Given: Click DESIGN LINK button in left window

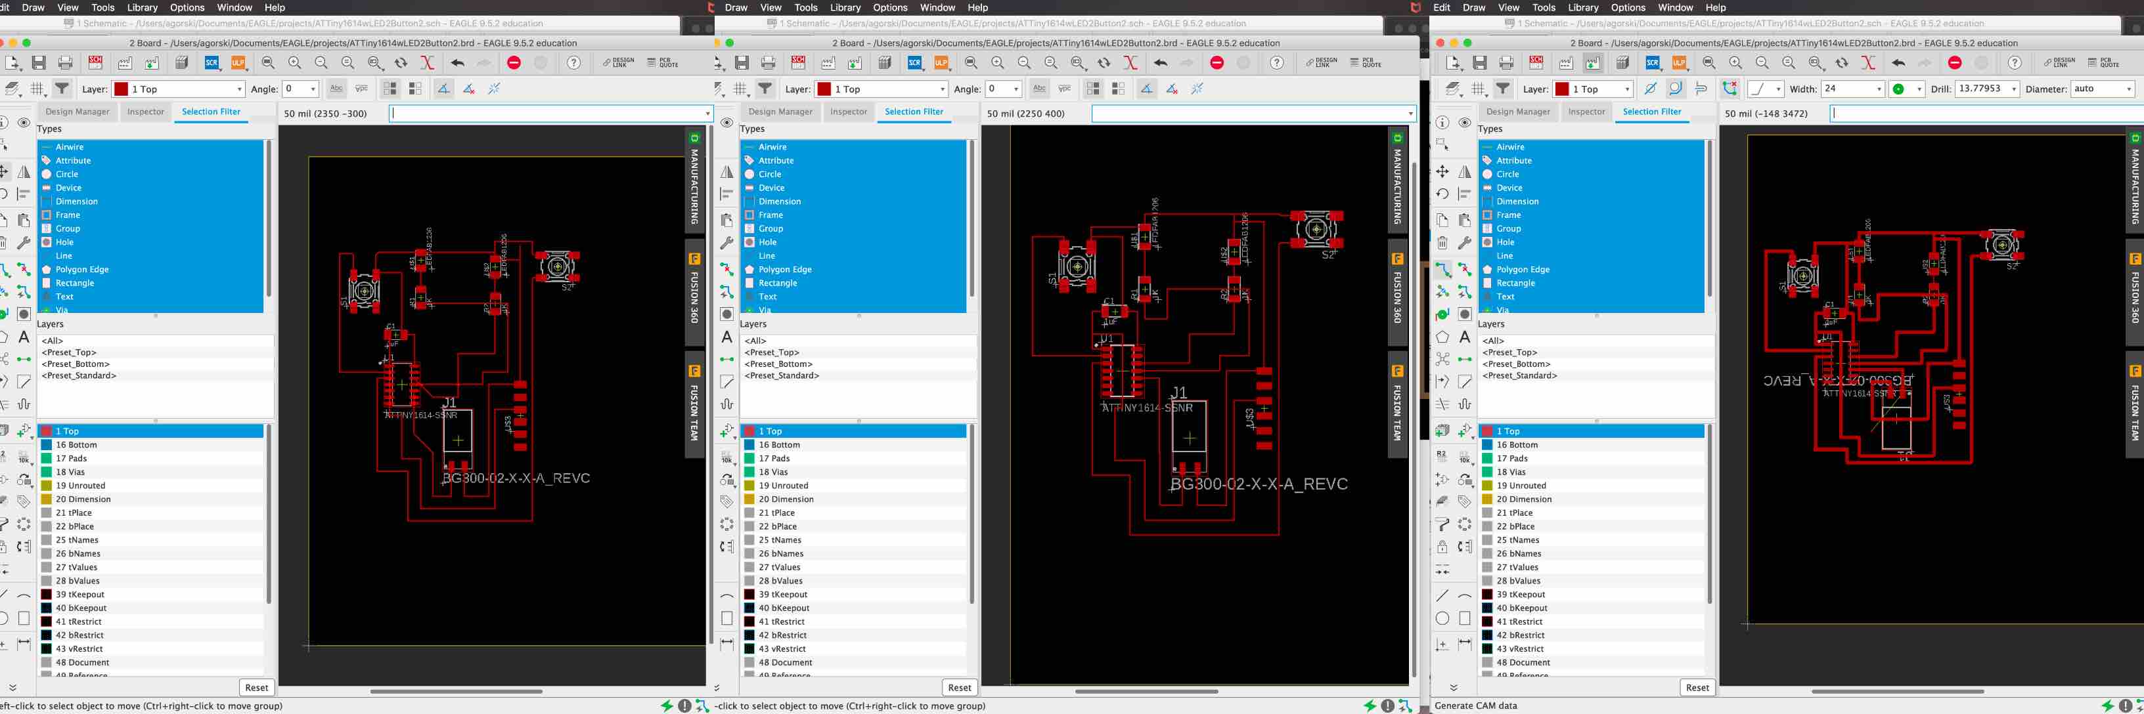Looking at the screenshot, I should click(x=617, y=63).
